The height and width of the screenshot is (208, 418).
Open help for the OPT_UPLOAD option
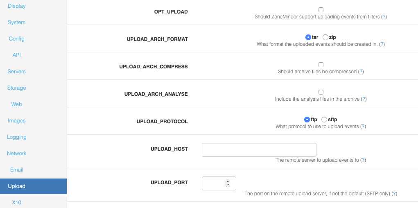click(384, 17)
